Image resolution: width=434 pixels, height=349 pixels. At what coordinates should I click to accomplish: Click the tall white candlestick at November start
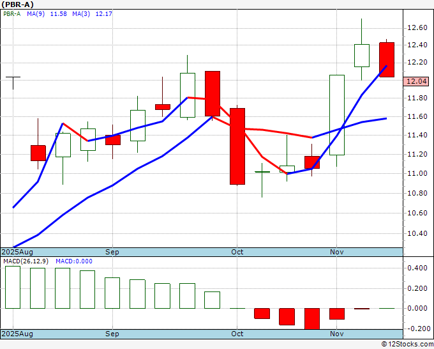337,115
